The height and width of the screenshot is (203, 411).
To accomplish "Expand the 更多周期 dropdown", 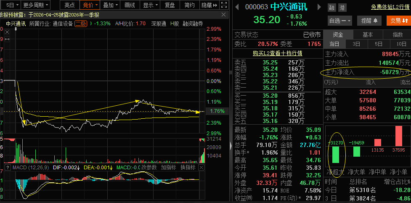I will (35, 5).
